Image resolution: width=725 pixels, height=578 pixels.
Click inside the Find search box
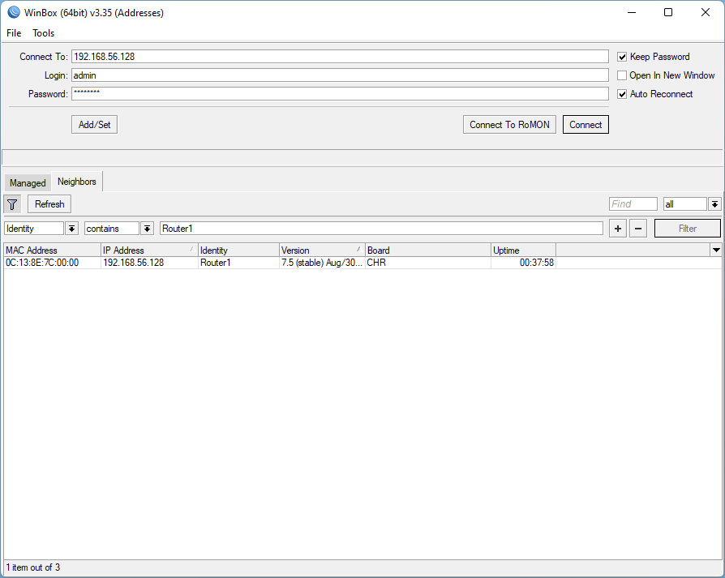[x=633, y=203]
